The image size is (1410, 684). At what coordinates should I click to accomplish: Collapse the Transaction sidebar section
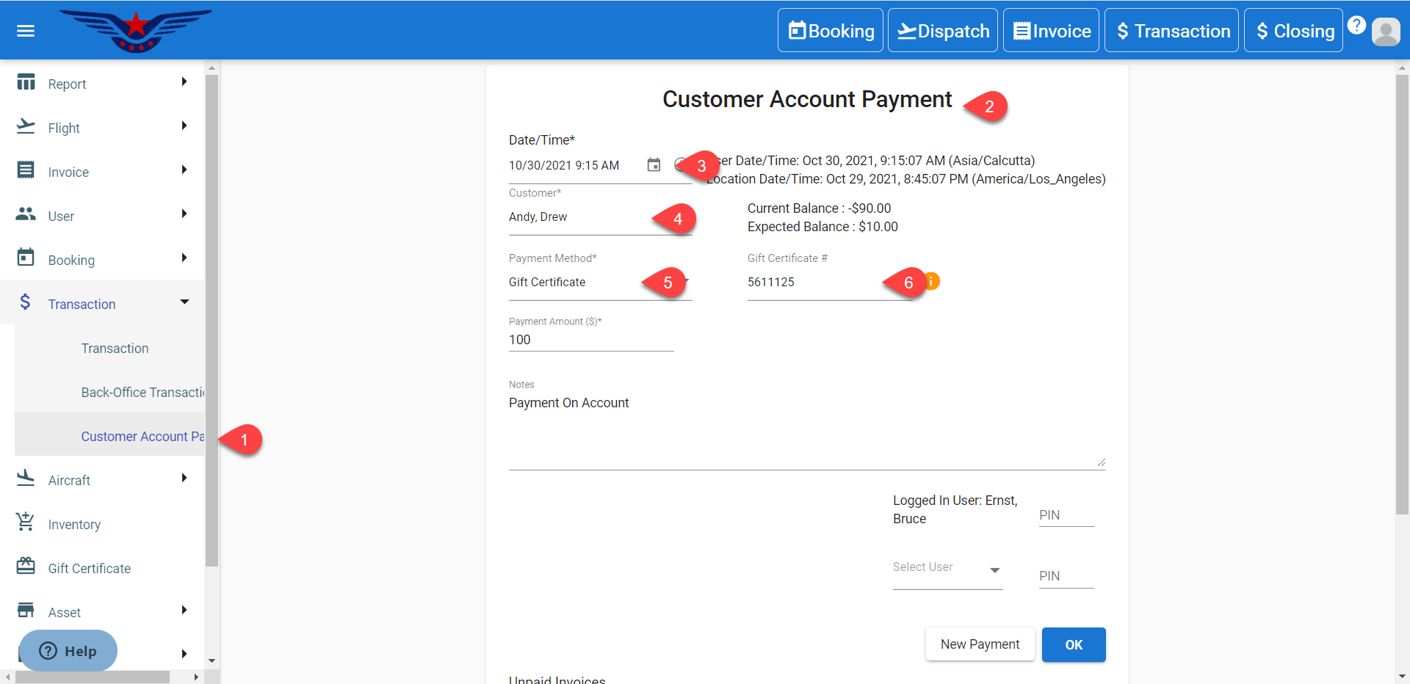click(x=184, y=302)
